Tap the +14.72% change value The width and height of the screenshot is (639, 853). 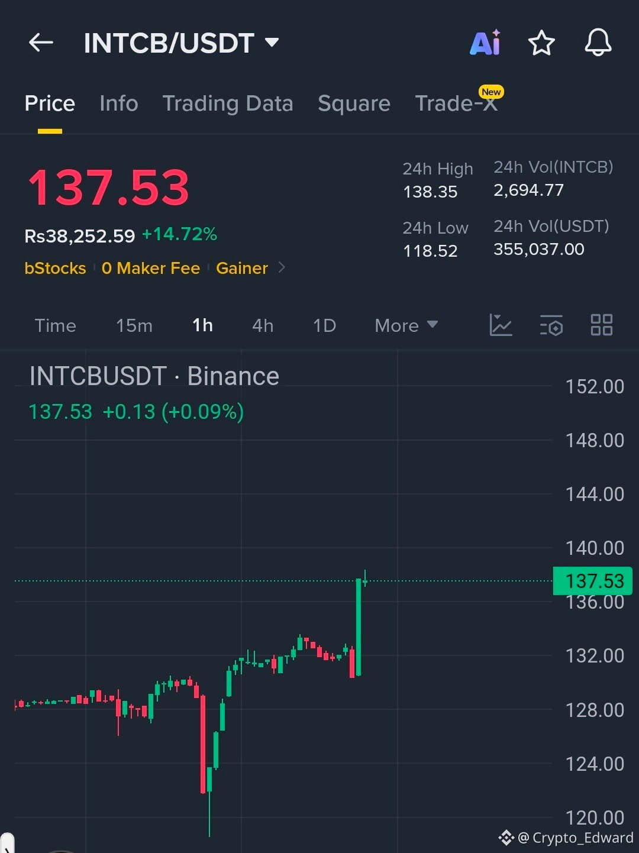(x=179, y=234)
